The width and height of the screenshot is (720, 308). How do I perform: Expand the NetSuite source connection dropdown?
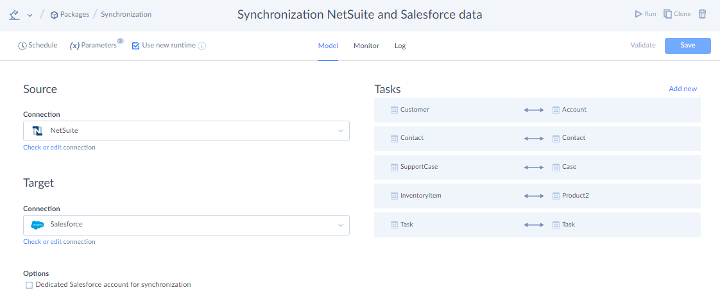click(x=340, y=131)
